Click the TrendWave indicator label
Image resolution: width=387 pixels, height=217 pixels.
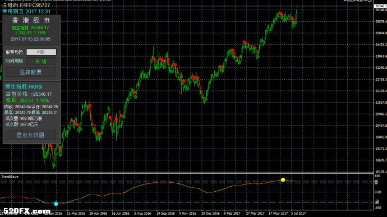[x=10, y=177]
